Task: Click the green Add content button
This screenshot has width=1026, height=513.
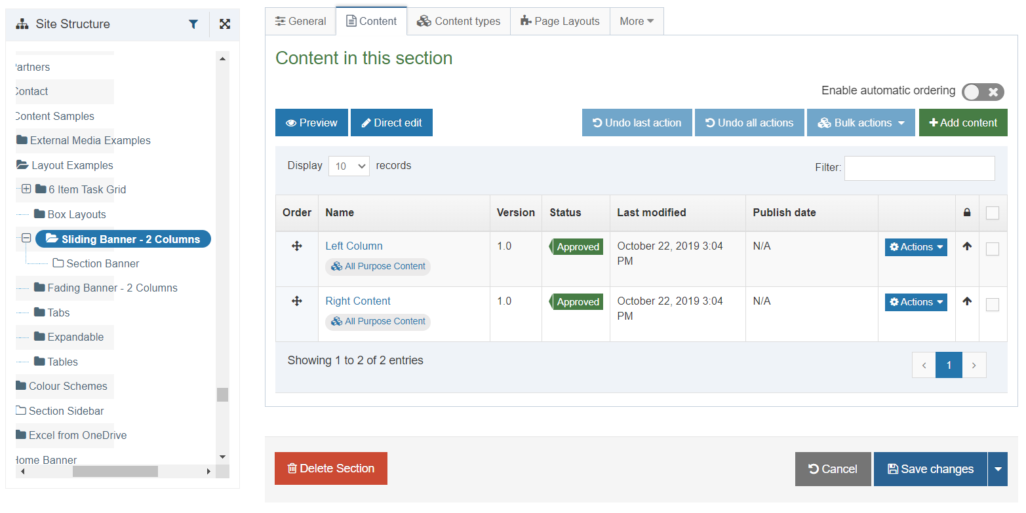Action: (962, 123)
